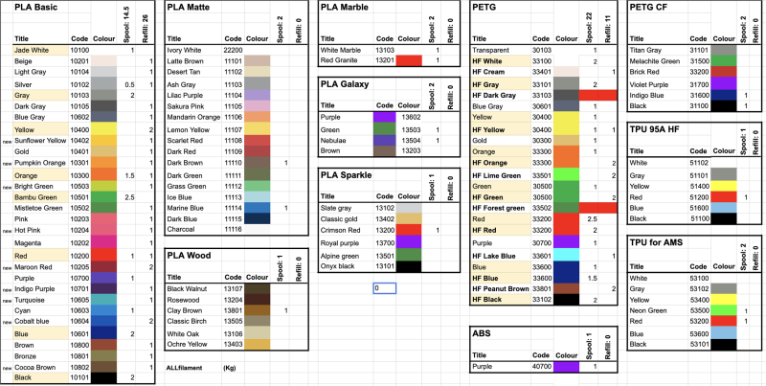
Task: Select the Black Walnut cell in PLA Wood
Action: [194, 288]
